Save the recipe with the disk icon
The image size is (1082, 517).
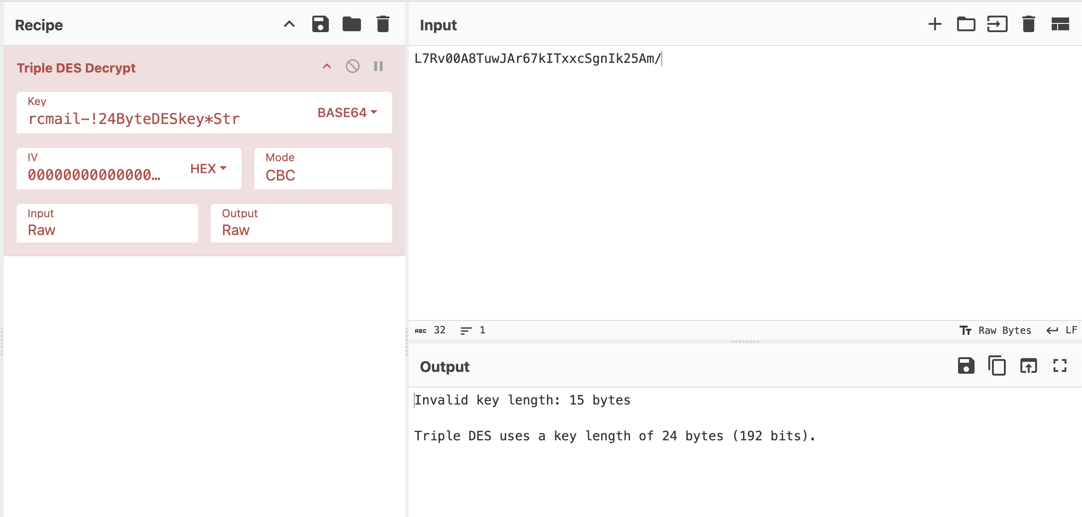pyautogui.click(x=320, y=24)
